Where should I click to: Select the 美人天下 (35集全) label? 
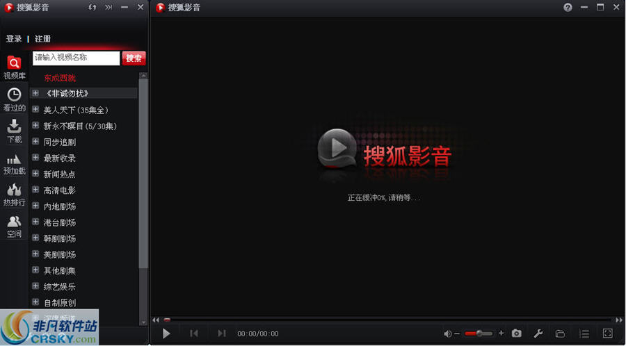coord(76,110)
